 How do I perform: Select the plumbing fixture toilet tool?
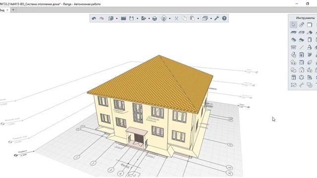(293, 55)
